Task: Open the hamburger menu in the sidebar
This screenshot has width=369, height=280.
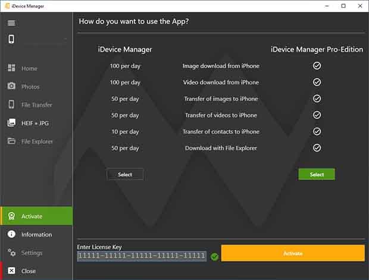Action: tap(11, 23)
